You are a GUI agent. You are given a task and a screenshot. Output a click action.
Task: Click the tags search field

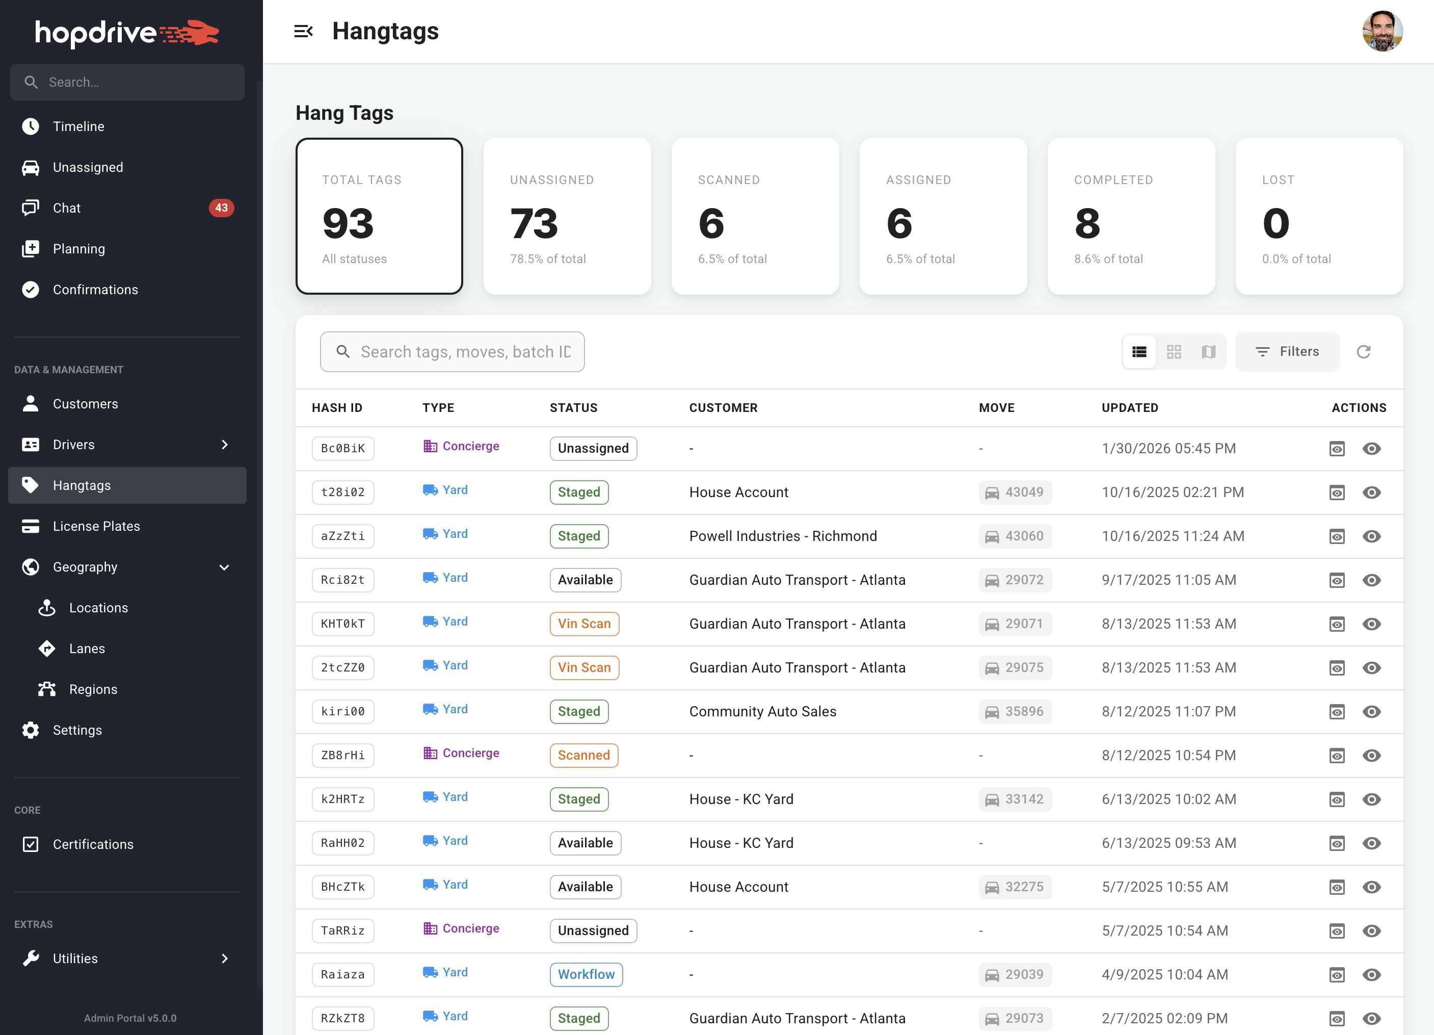465,352
